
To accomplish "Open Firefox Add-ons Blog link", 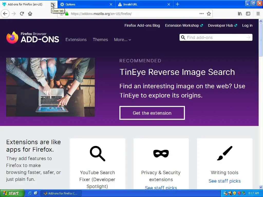I will (x=142, y=25).
